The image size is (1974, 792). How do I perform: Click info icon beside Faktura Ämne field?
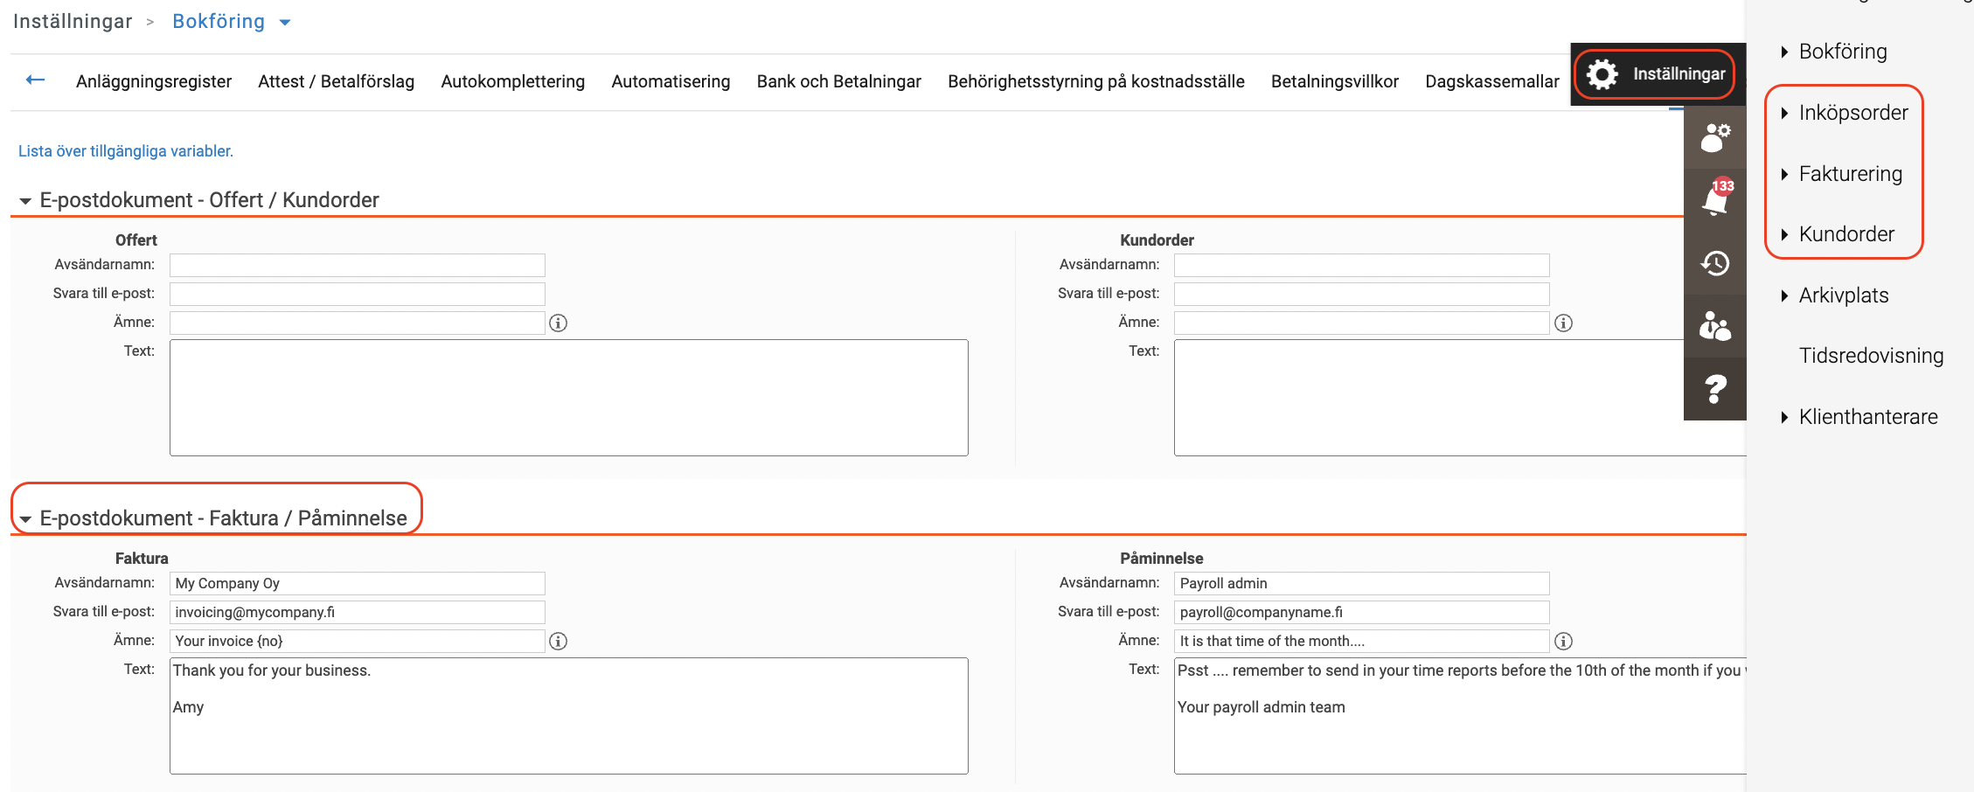click(559, 642)
